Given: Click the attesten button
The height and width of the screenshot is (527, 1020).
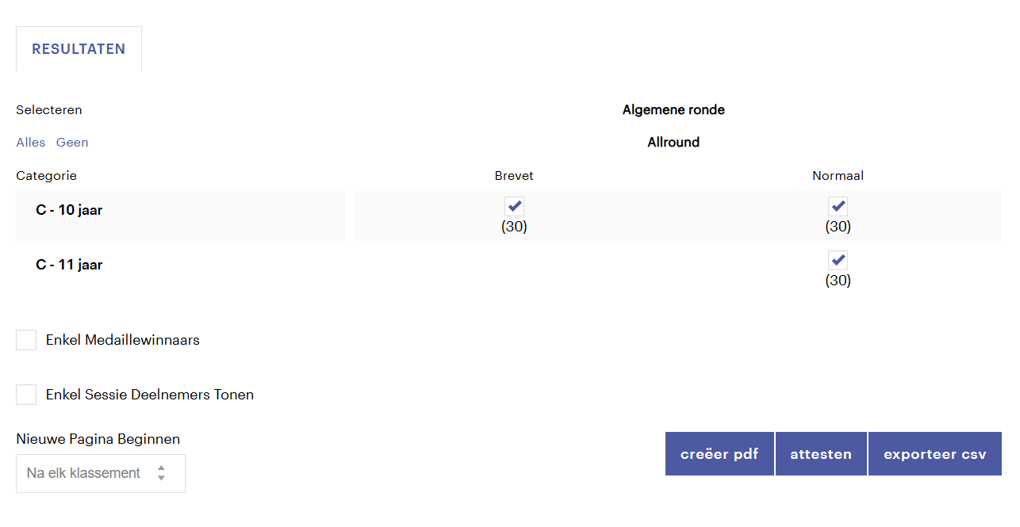Looking at the screenshot, I should tap(821, 454).
